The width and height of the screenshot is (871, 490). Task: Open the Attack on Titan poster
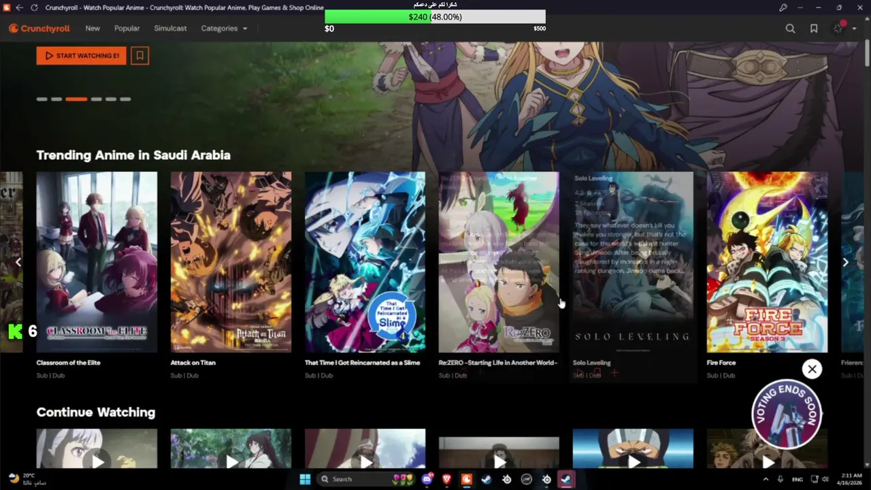point(231,262)
